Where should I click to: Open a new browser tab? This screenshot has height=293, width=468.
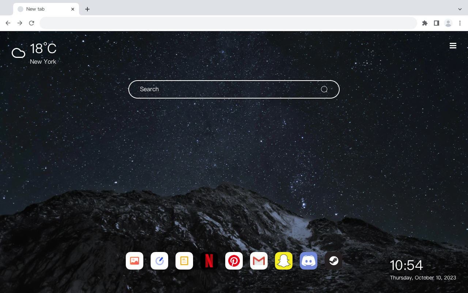(87, 9)
